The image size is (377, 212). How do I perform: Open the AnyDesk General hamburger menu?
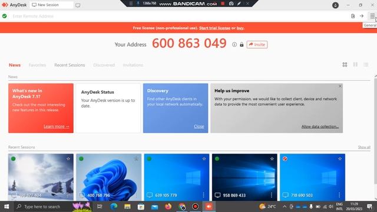coord(372,16)
